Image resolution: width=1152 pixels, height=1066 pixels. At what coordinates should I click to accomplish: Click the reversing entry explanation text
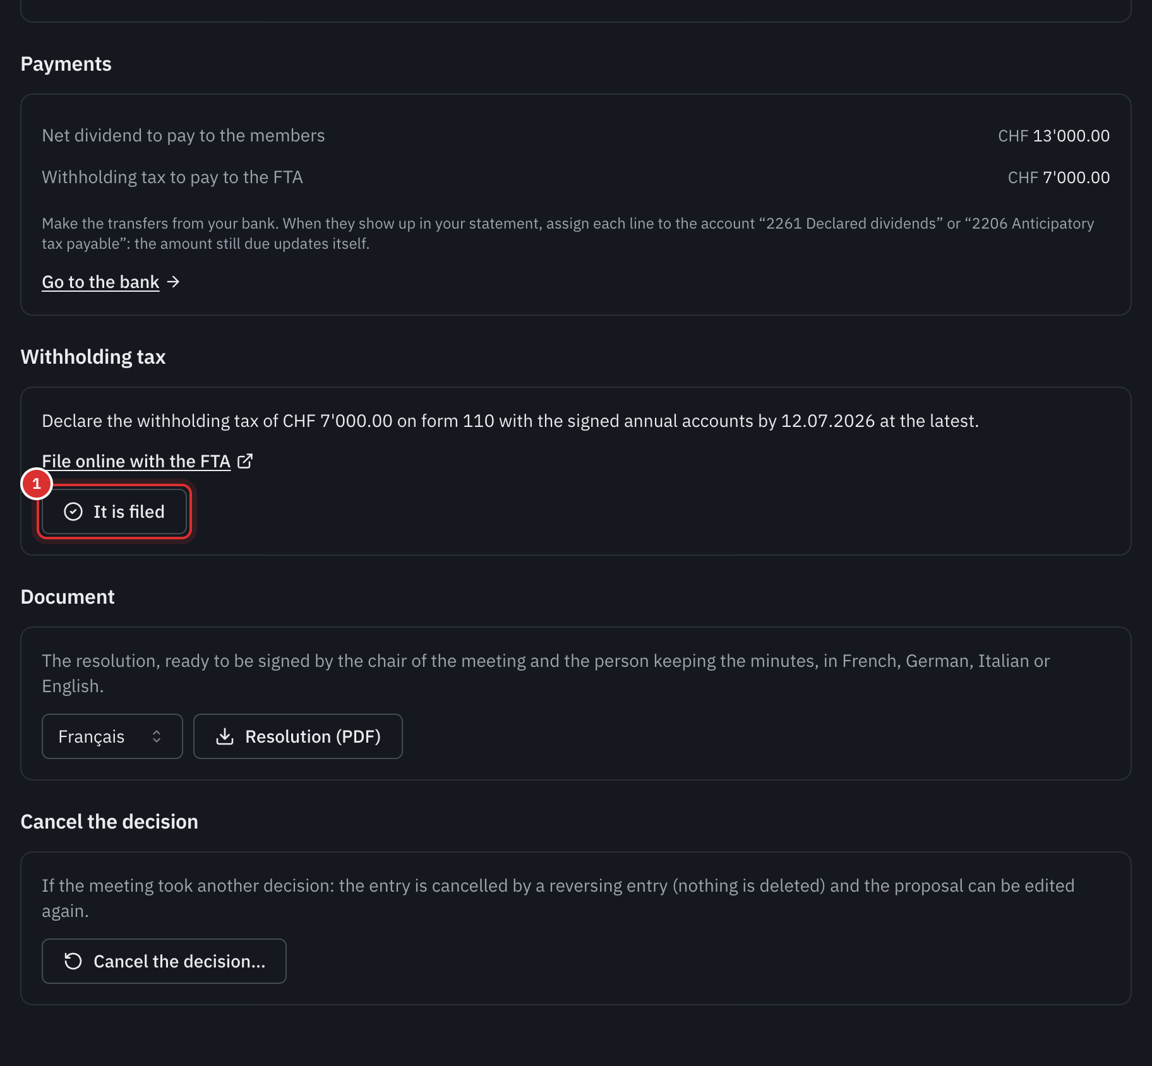coord(558,898)
